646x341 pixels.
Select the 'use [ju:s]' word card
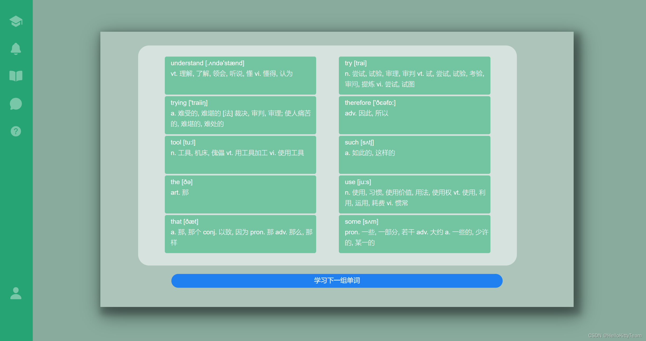414,194
